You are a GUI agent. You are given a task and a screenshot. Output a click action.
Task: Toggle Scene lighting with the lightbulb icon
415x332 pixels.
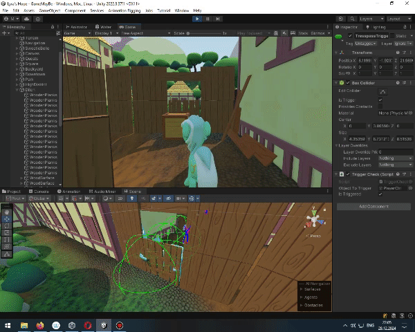[x=133, y=199]
